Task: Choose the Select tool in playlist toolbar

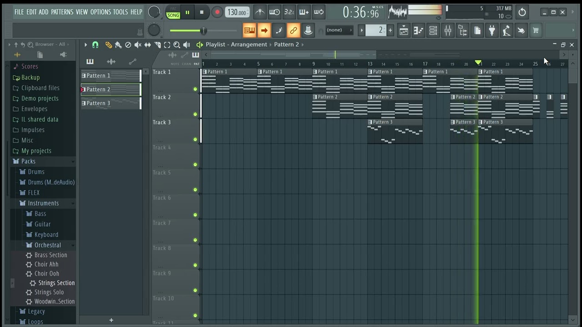Action: click(x=167, y=45)
